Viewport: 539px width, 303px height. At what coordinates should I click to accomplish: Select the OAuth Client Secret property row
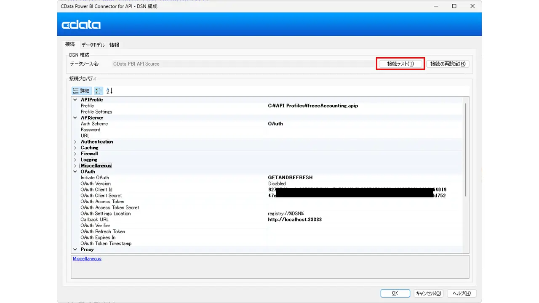267,196
